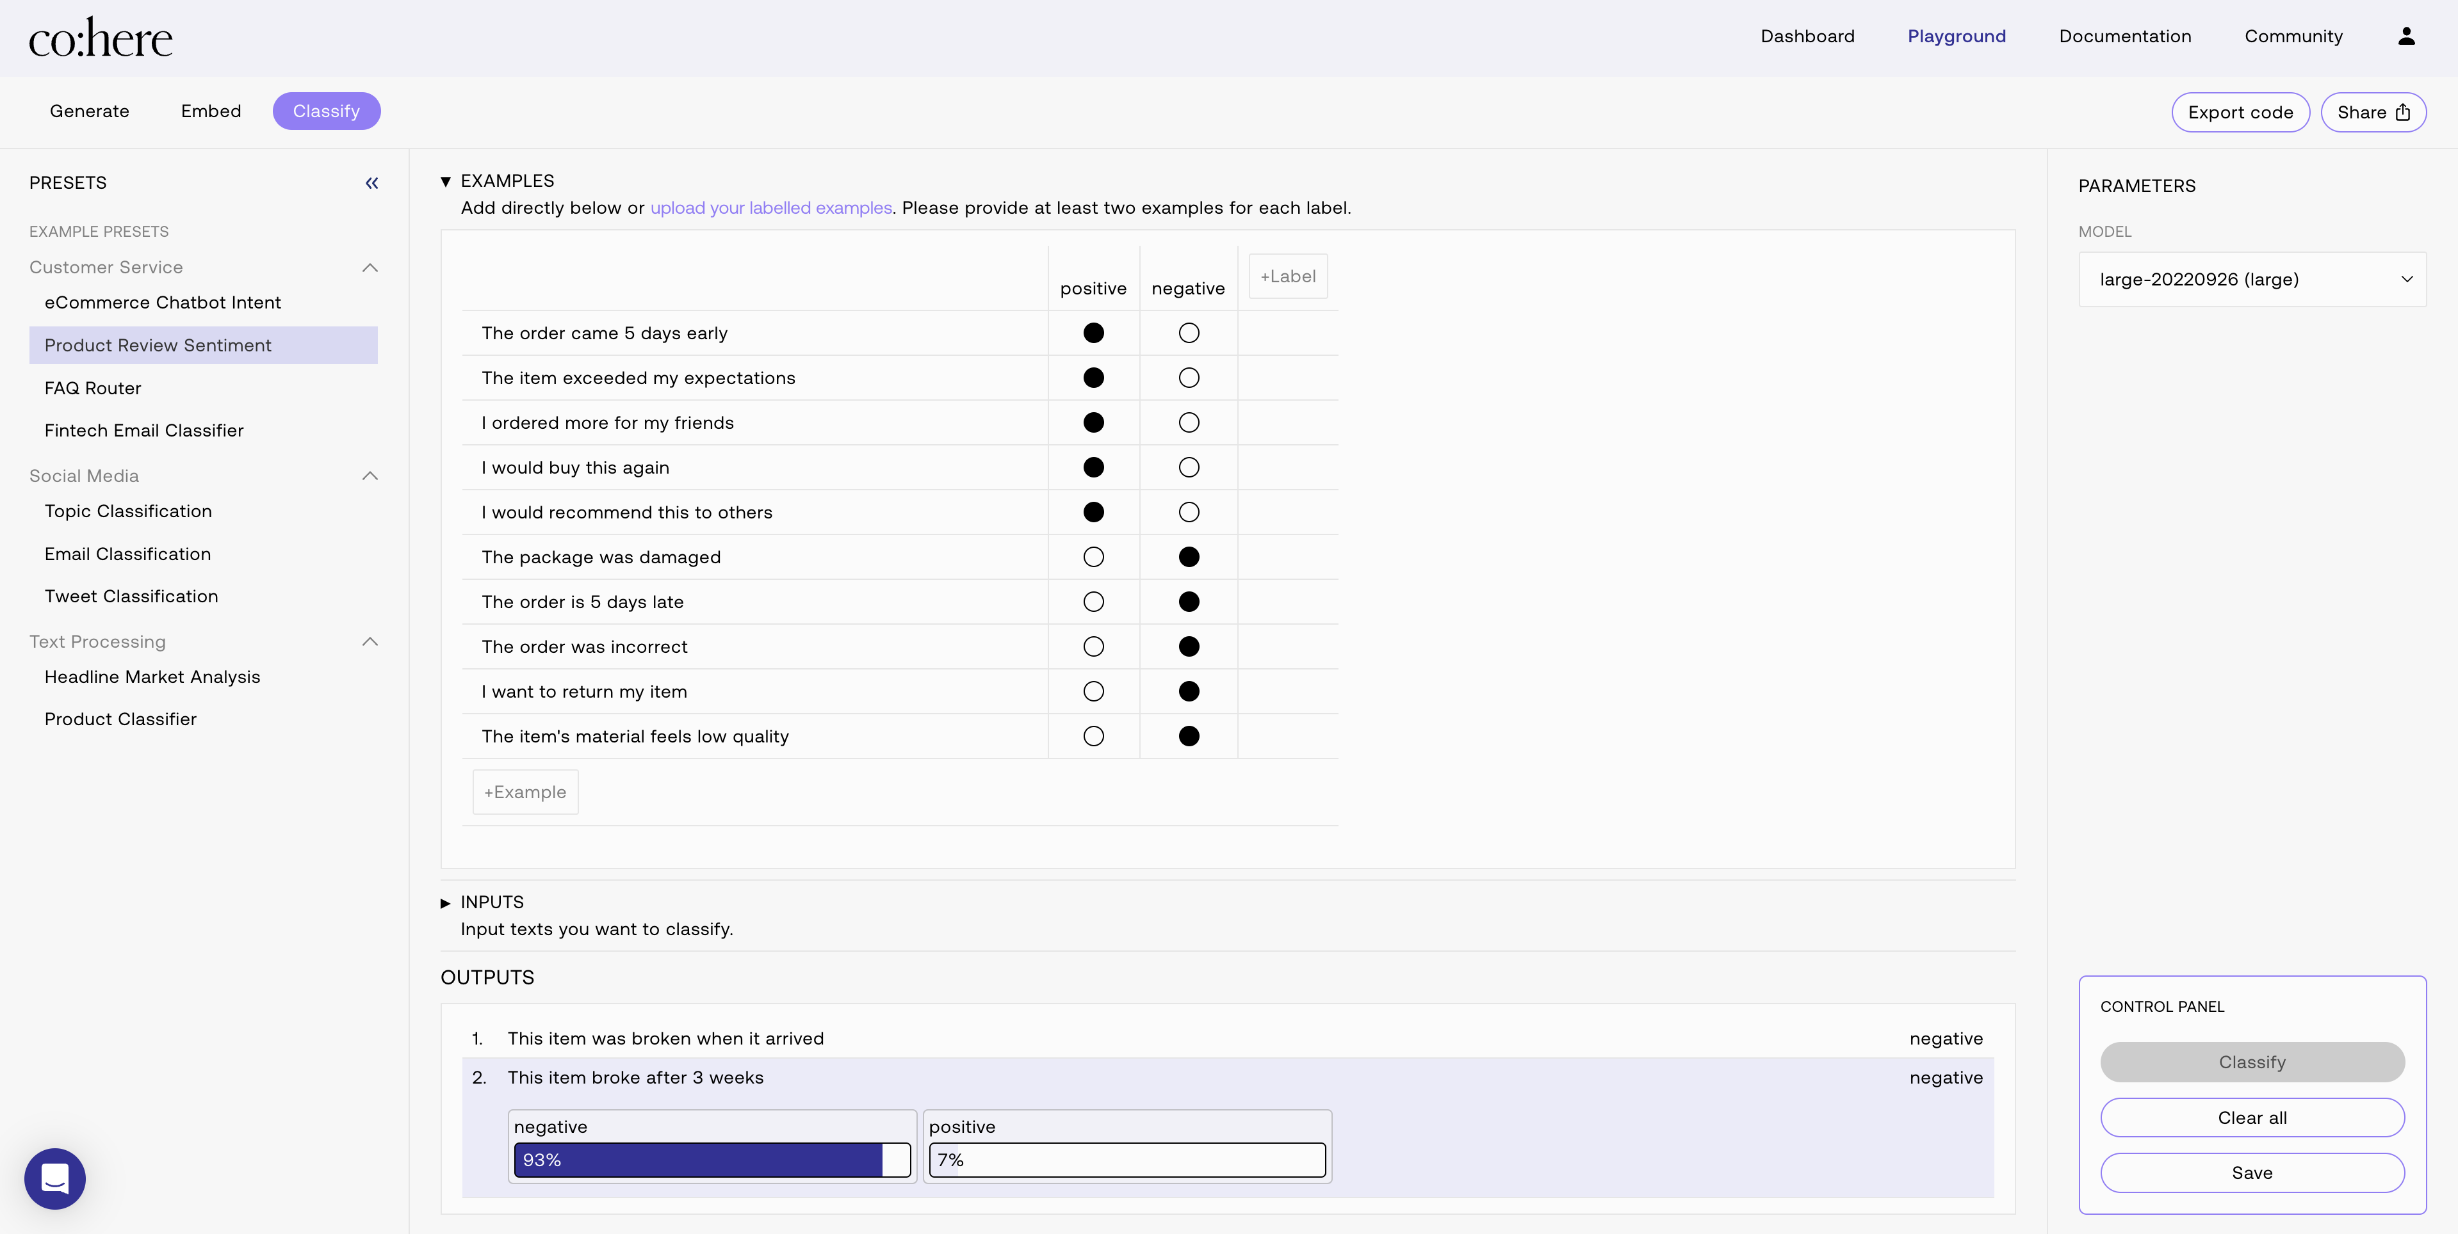
Task: Click the co:here logo
Action: [x=100, y=38]
